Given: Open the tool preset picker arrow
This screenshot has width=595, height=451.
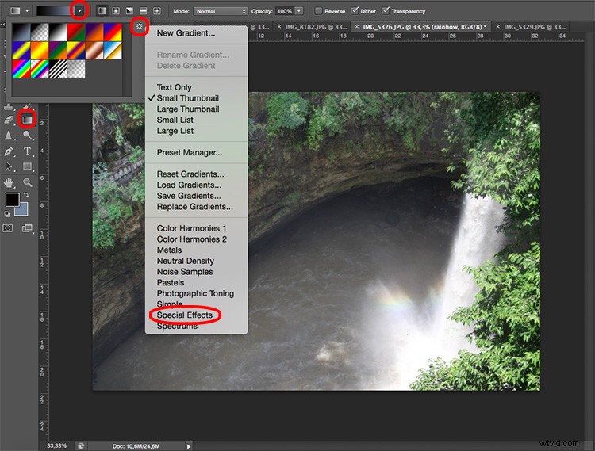Looking at the screenshot, I should [27, 11].
